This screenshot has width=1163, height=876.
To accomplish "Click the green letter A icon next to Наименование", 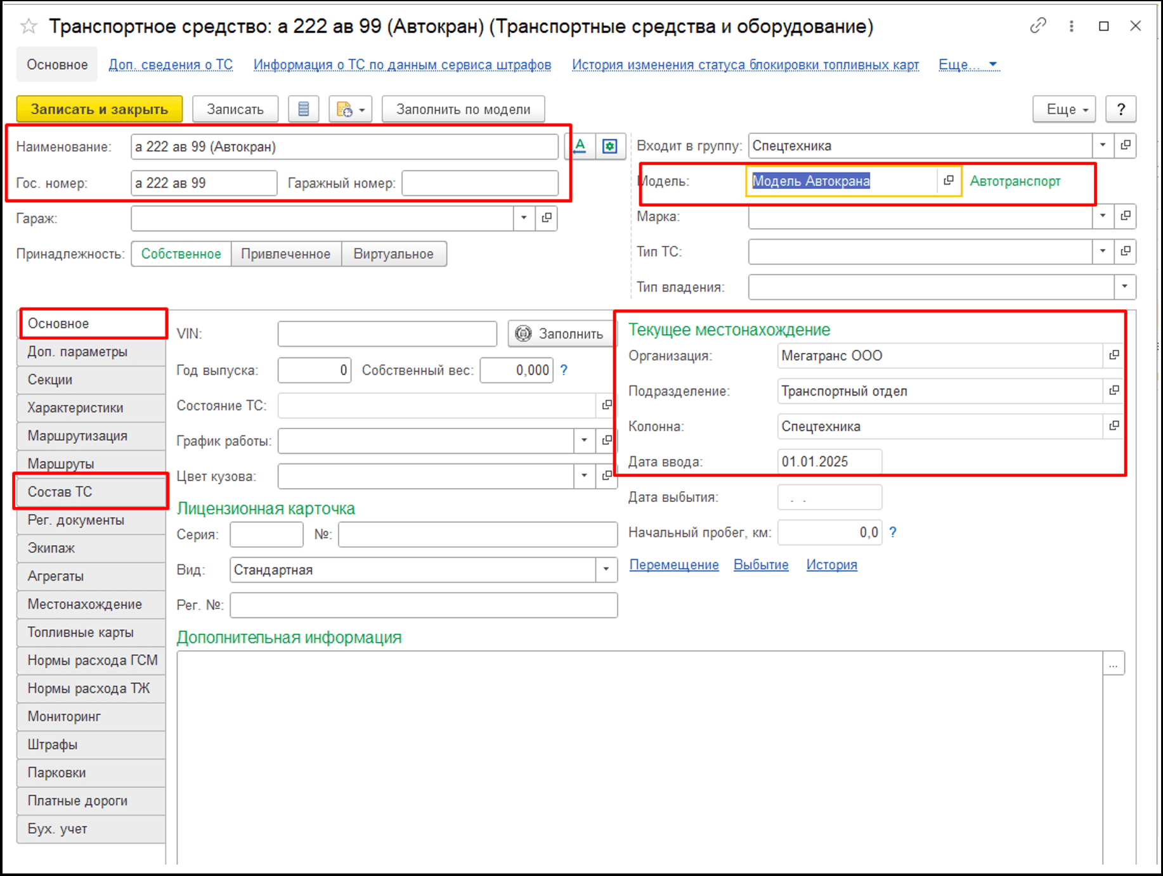I will [x=580, y=146].
